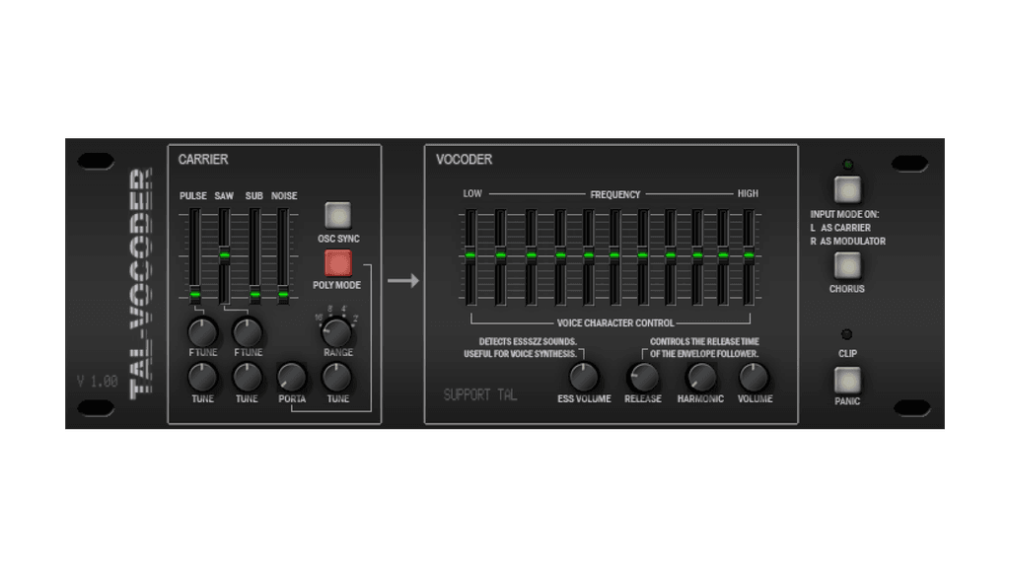Toggle POLY MODE on the carrier
1010x568 pixels.
(336, 260)
